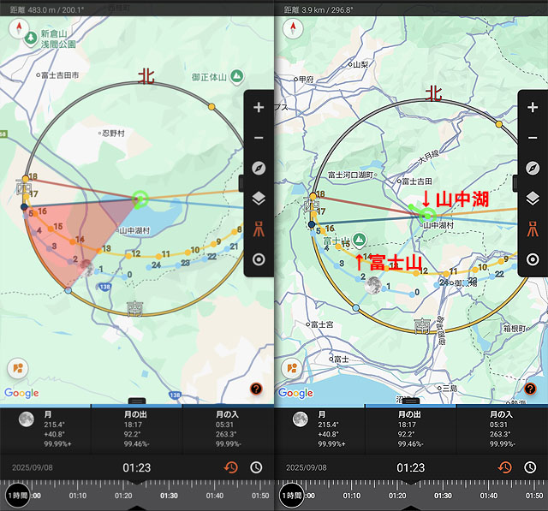The height and width of the screenshot is (511, 548).
Task: Select green camera marker near 山中湖村 on right screen
Action: tap(427, 215)
